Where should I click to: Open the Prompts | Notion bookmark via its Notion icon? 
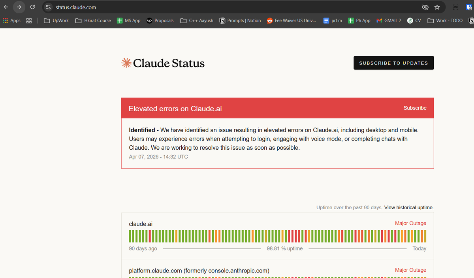point(222,21)
